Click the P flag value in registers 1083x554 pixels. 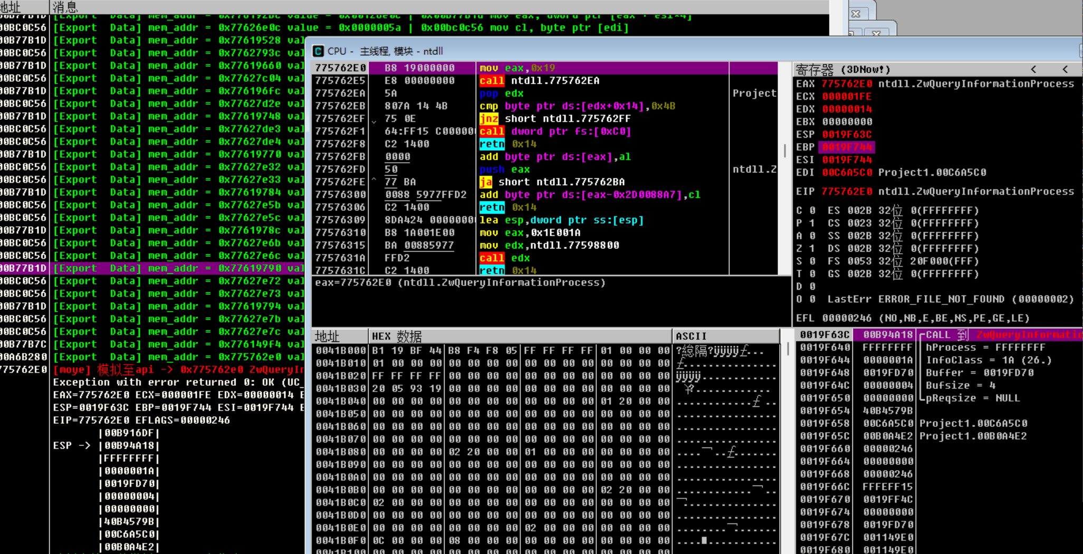812,223
